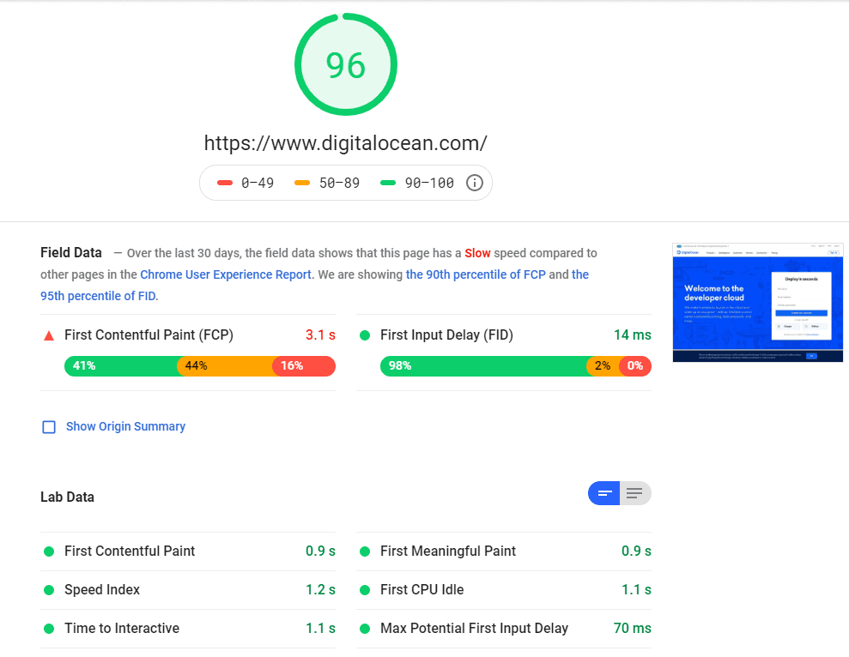Select the Field Data section heading
Image resolution: width=849 pixels, height=657 pixels.
[x=70, y=252]
